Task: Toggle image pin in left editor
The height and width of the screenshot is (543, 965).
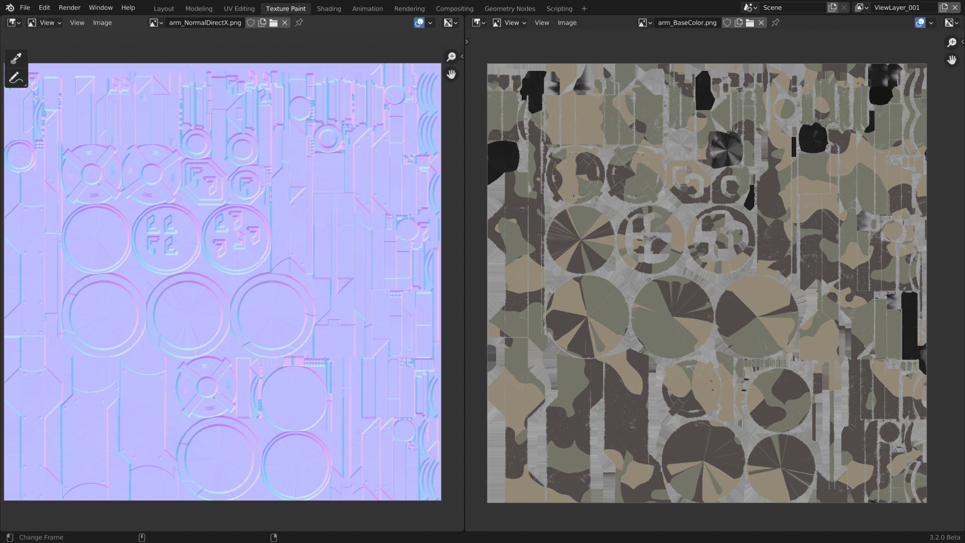Action: coord(299,23)
